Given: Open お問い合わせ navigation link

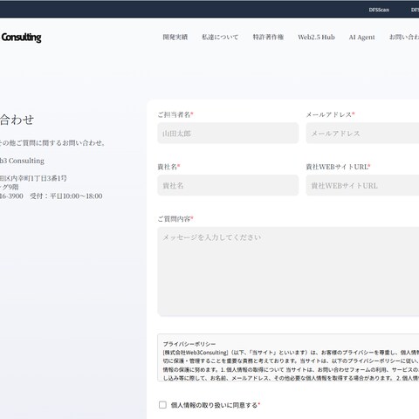Looking at the screenshot, I should 404,38.
